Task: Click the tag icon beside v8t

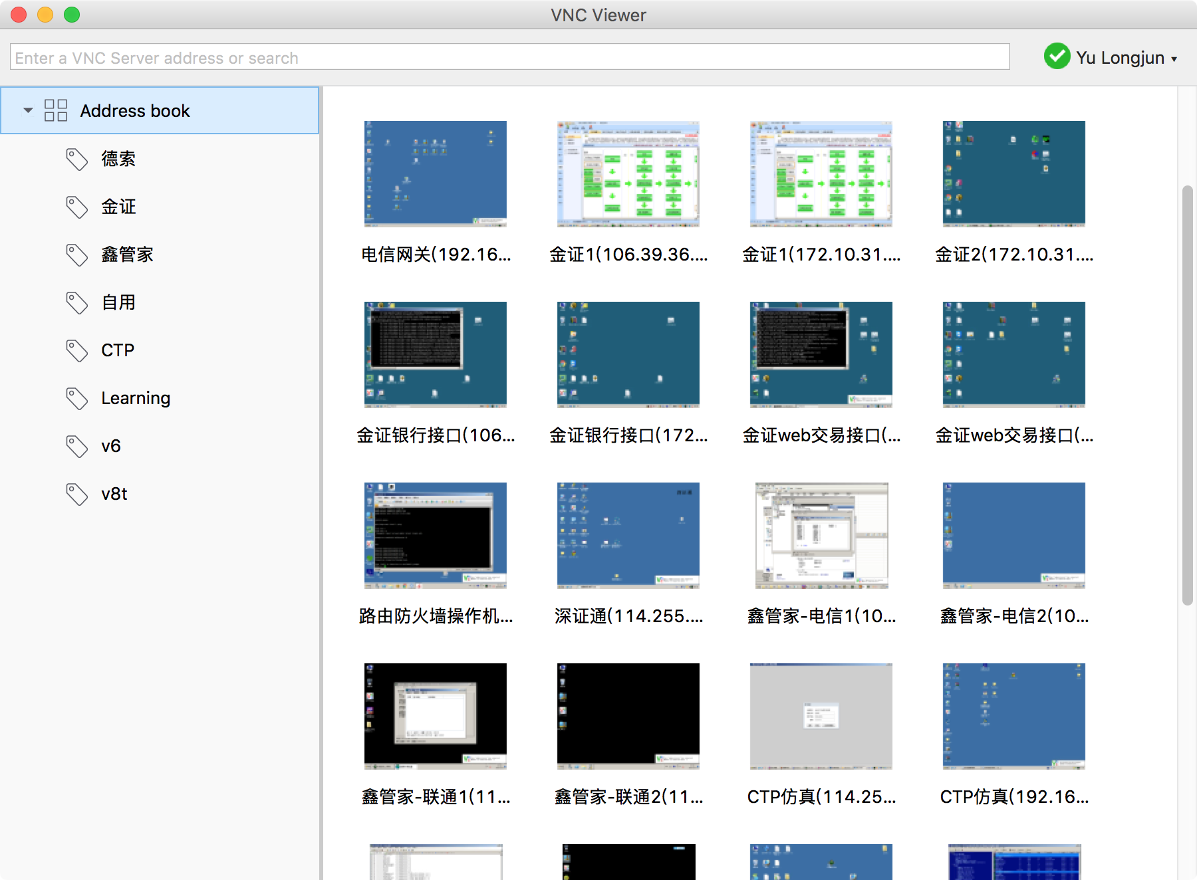Action: click(x=77, y=494)
